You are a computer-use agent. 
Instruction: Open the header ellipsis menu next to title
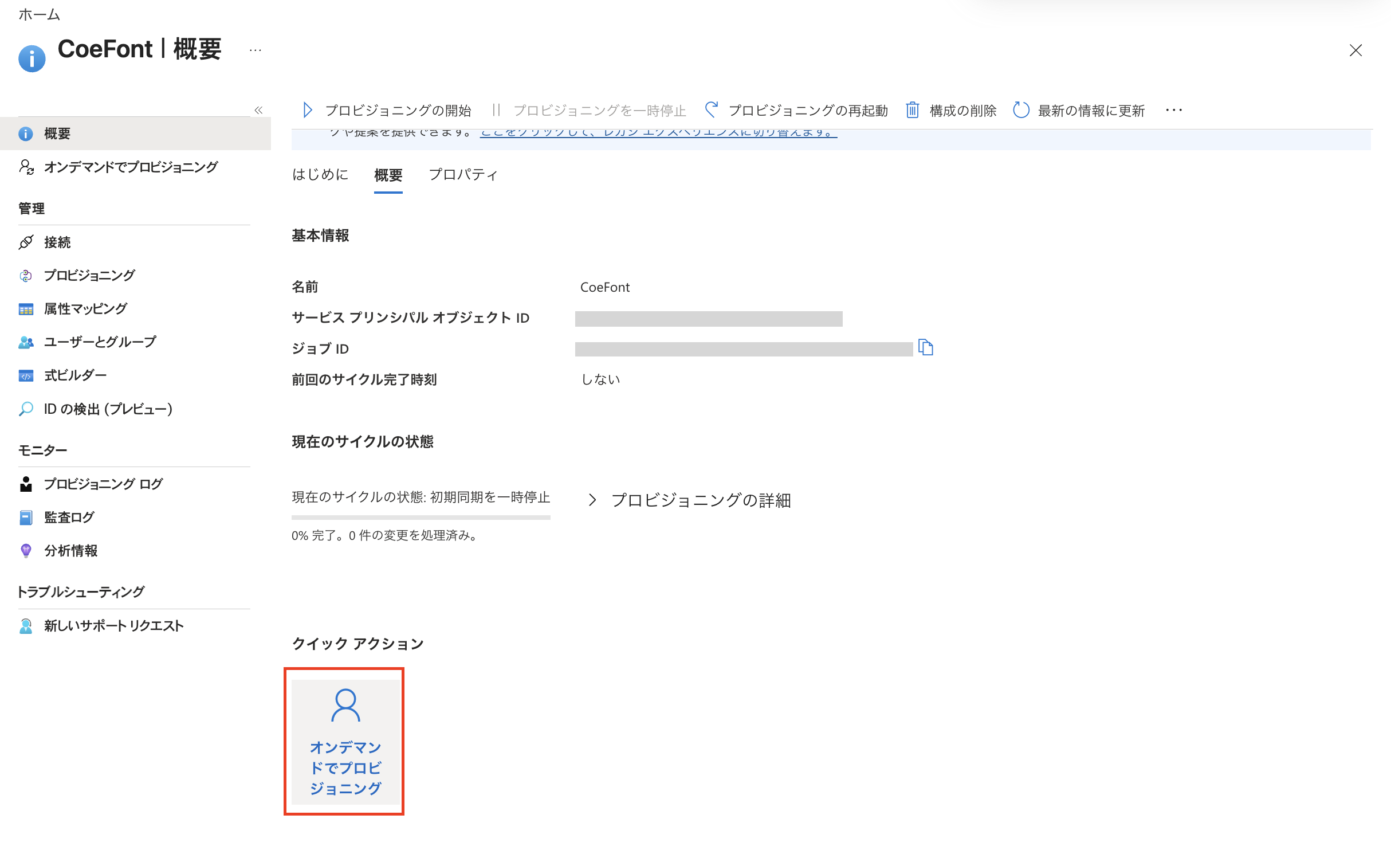(256, 50)
